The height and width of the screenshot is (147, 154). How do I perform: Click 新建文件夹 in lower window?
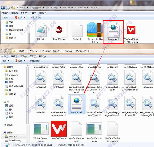[35, 61]
